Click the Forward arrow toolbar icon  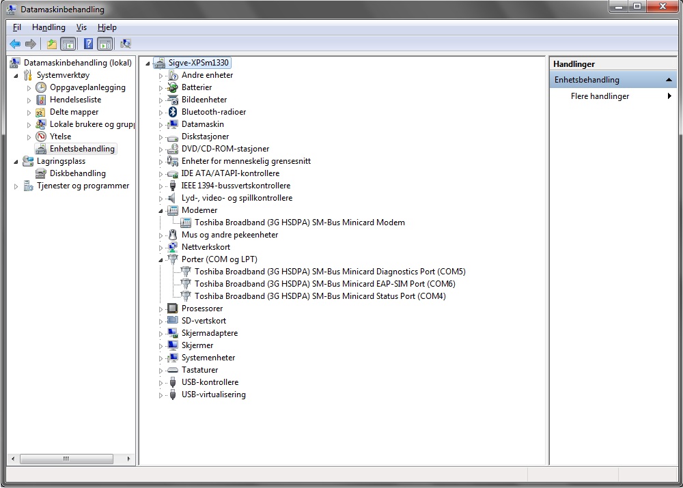point(31,44)
